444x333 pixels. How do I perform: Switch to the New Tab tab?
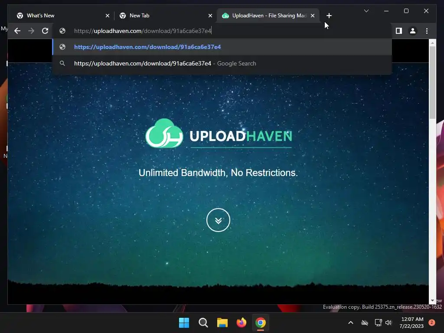tap(165, 16)
